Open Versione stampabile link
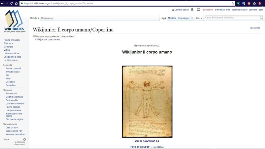The height and width of the screenshot is (149, 265). pyautogui.click(x=15, y=134)
